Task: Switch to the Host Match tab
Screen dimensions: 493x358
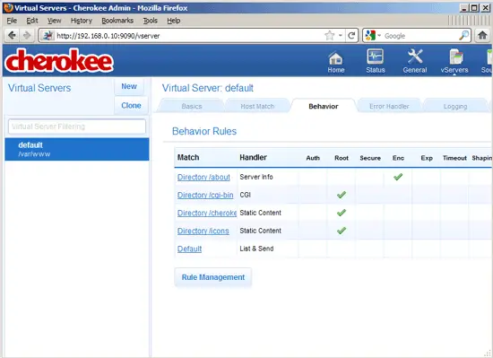Action: [x=257, y=107]
